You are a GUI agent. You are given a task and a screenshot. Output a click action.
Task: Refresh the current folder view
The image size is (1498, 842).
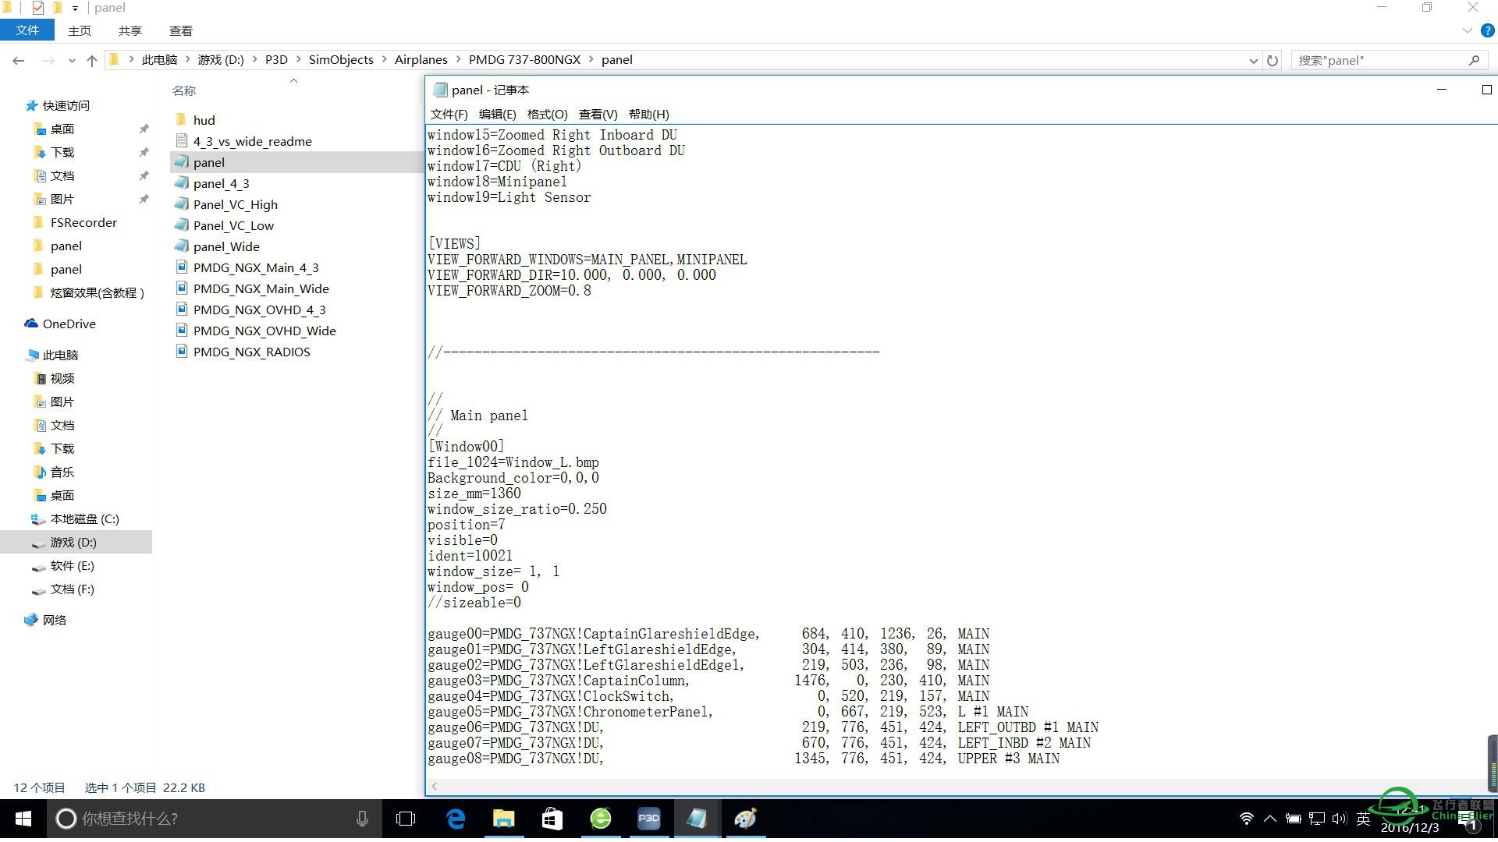coord(1273,60)
